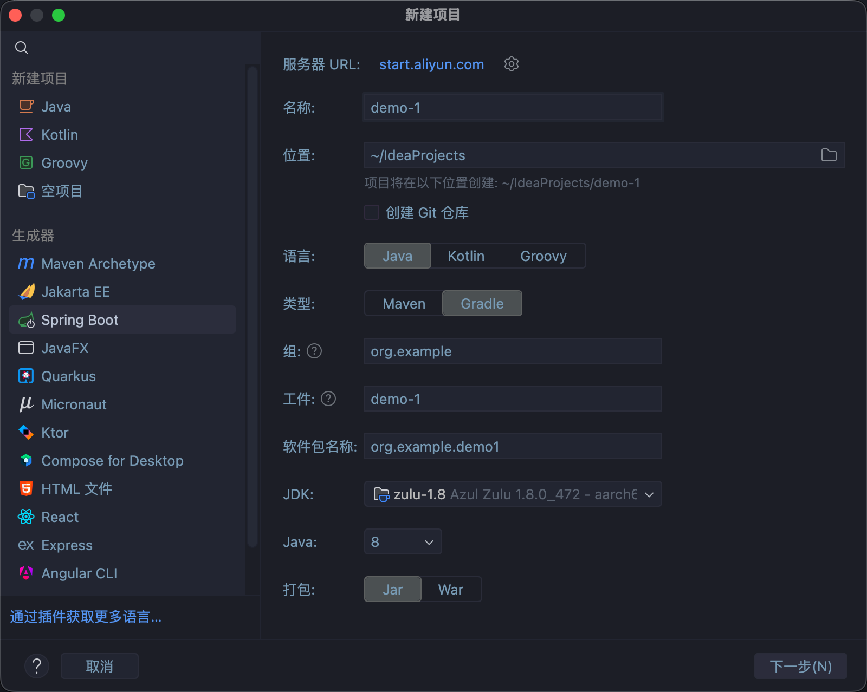The width and height of the screenshot is (867, 692).
Task: Open the start.aliyun.com server link
Action: [x=431, y=64]
